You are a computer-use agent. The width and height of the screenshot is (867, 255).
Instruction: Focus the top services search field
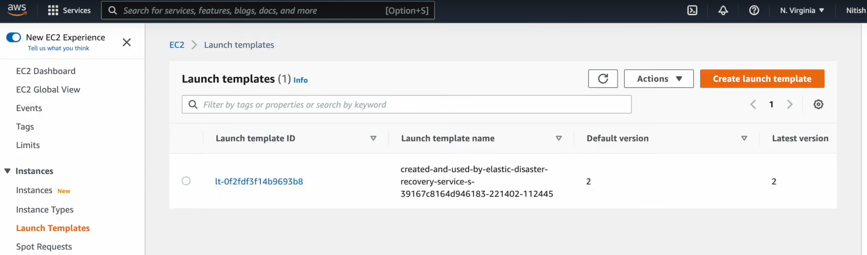(x=268, y=10)
